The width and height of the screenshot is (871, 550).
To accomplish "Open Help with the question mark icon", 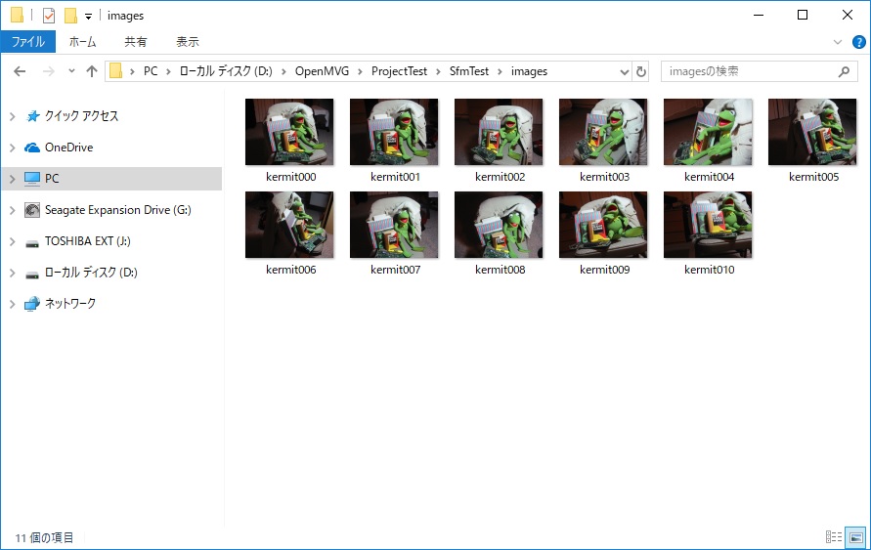I will [x=858, y=42].
